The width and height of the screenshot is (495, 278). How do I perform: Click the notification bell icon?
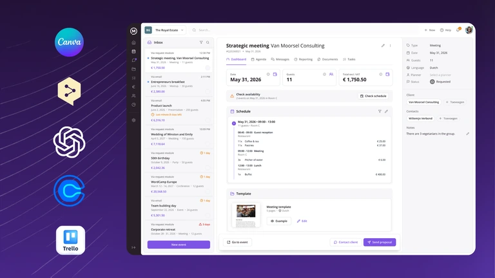(458, 30)
